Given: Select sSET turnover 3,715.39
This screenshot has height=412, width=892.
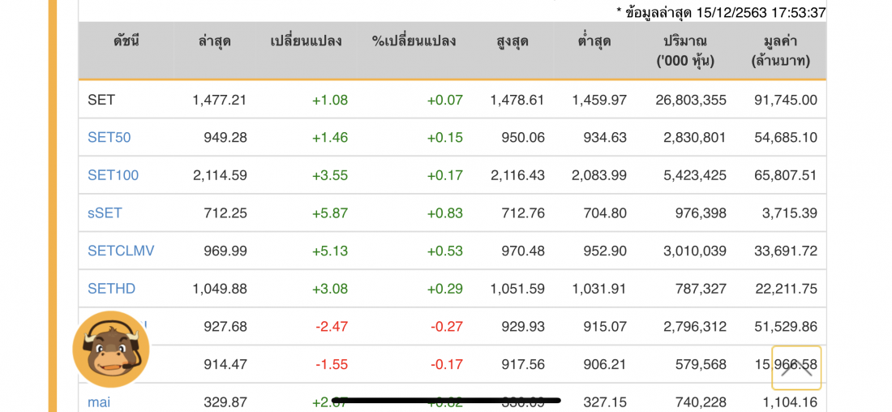Looking at the screenshot, I should [x=790, y=212].
